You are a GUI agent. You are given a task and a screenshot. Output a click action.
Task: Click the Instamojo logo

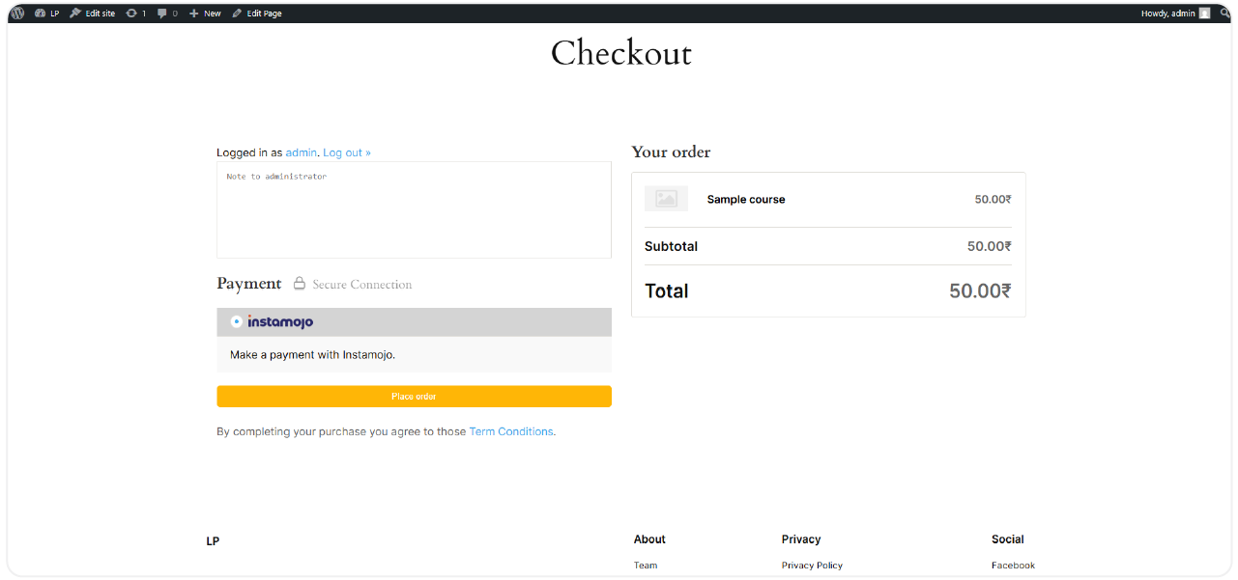coord(272,321)
